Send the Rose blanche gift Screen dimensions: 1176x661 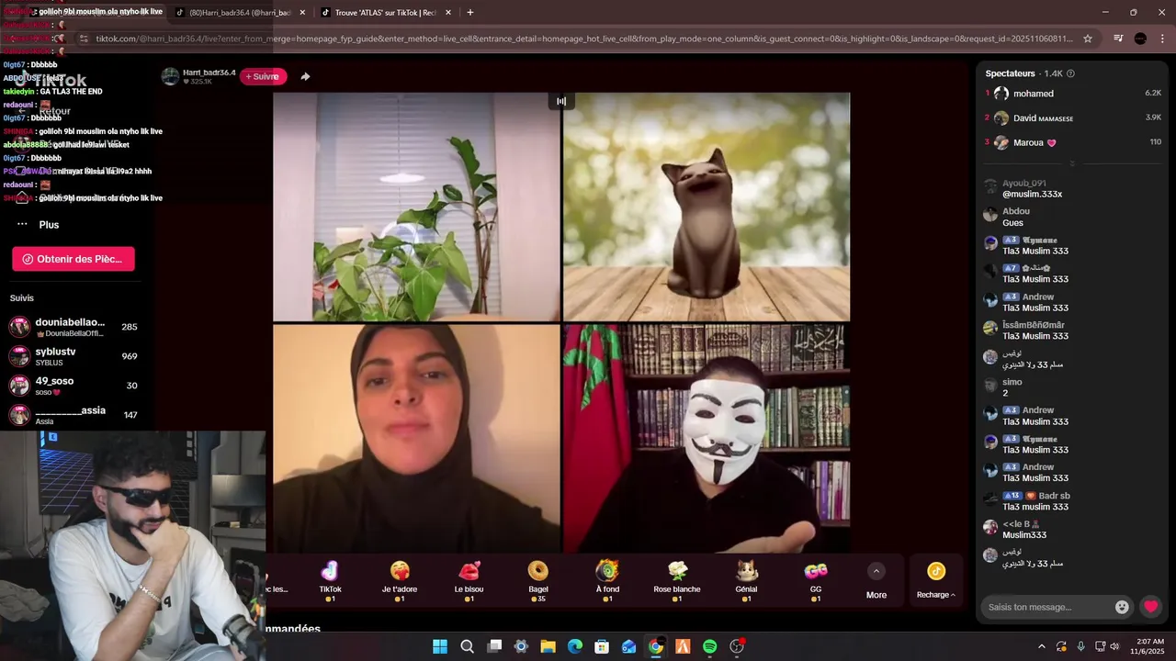677,581
